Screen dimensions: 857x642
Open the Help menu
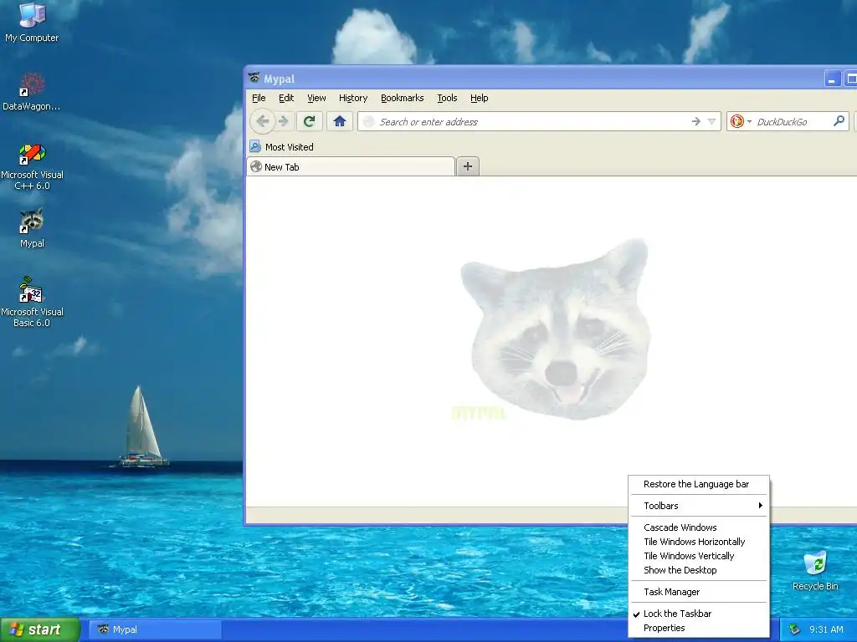coord(480,98)
